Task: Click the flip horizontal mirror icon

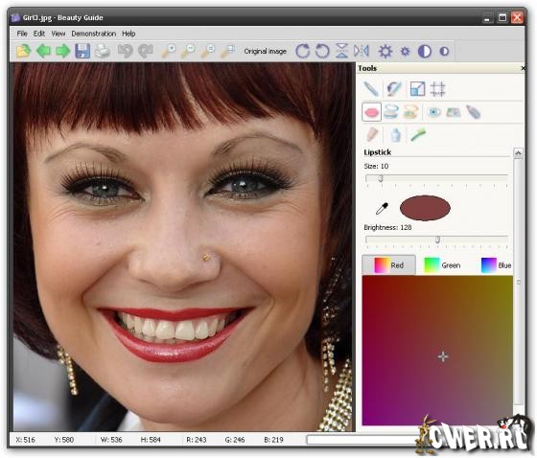Action: coord(362,51)
